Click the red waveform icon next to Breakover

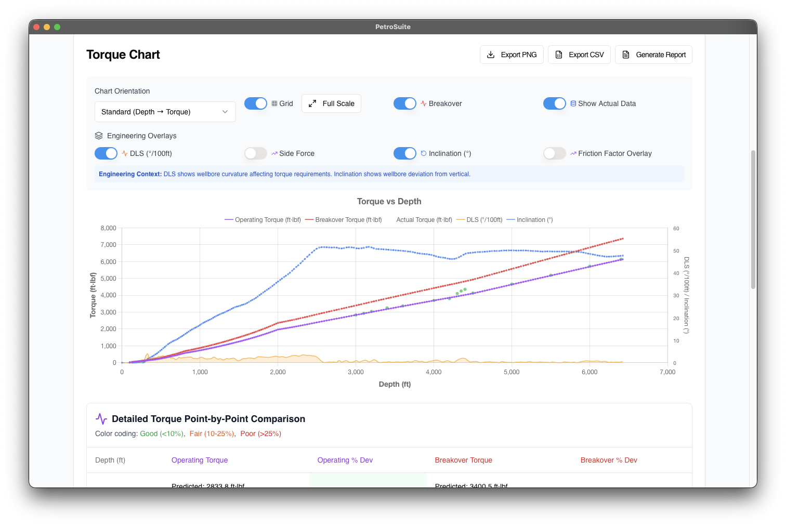(x=423, y=103)
